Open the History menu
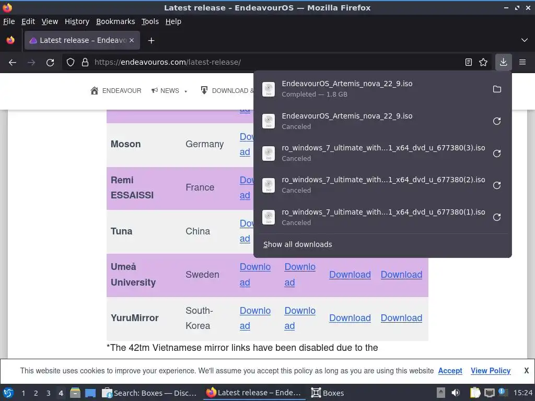Viewport: 535px width, 401px height. point(77,21)
